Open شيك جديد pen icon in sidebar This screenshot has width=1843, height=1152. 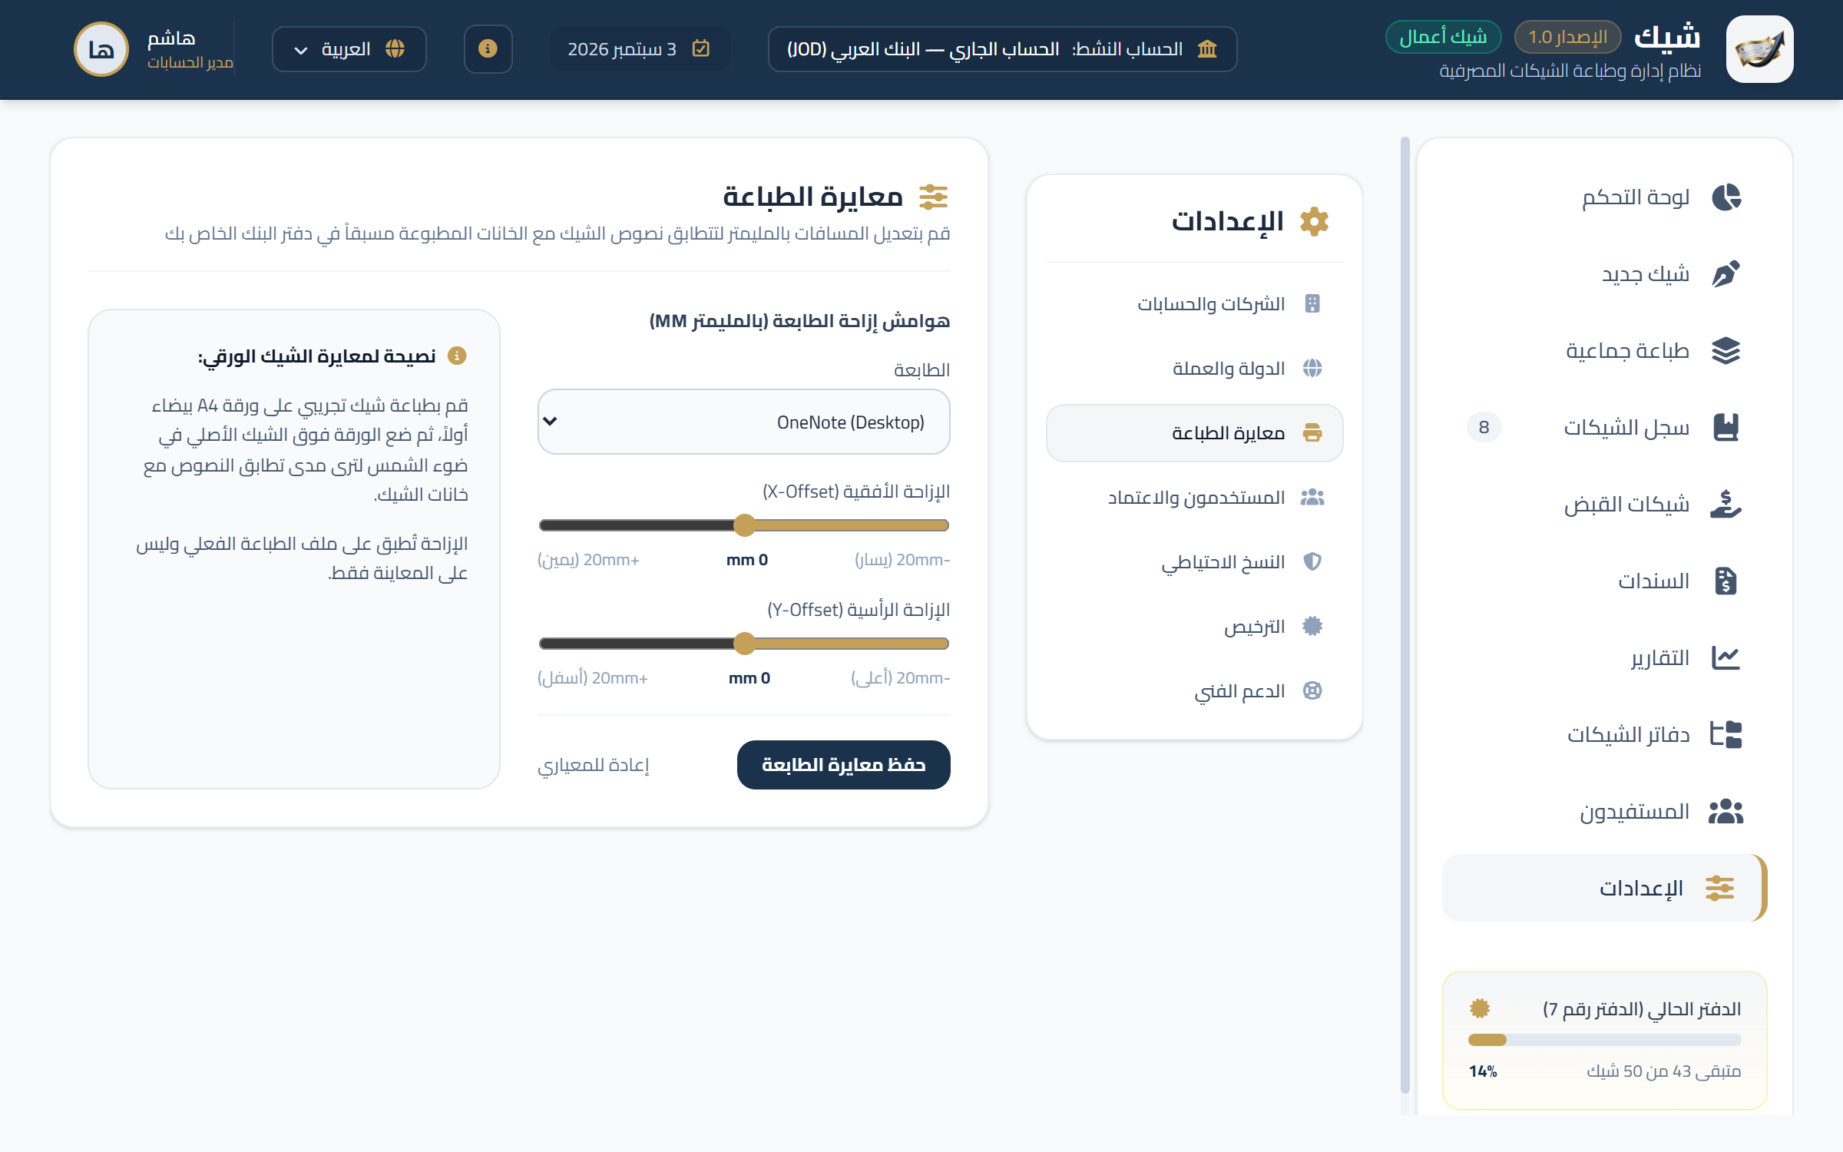pos(1726,274)
